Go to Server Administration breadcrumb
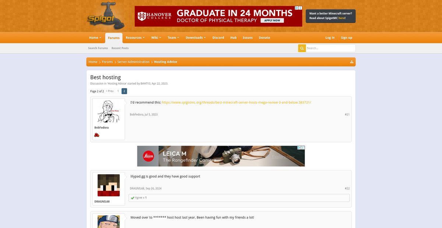This screenshot has height=228, width=442. click(133, 62)
